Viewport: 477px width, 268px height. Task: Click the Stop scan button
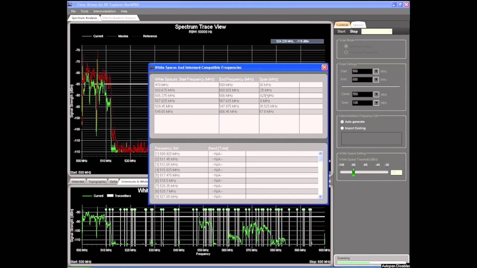coord(354,32)
